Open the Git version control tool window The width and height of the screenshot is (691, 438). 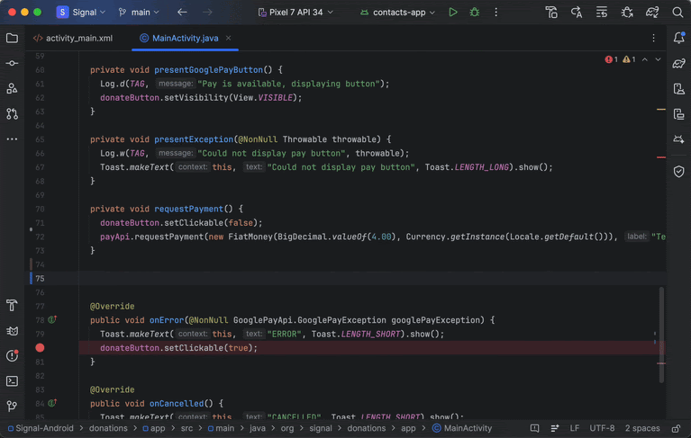tap(12, 407)
